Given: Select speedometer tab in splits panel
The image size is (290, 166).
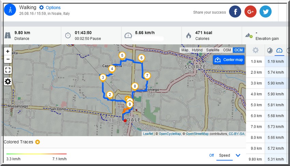Looking at the screenshot, I should [279, 50].
